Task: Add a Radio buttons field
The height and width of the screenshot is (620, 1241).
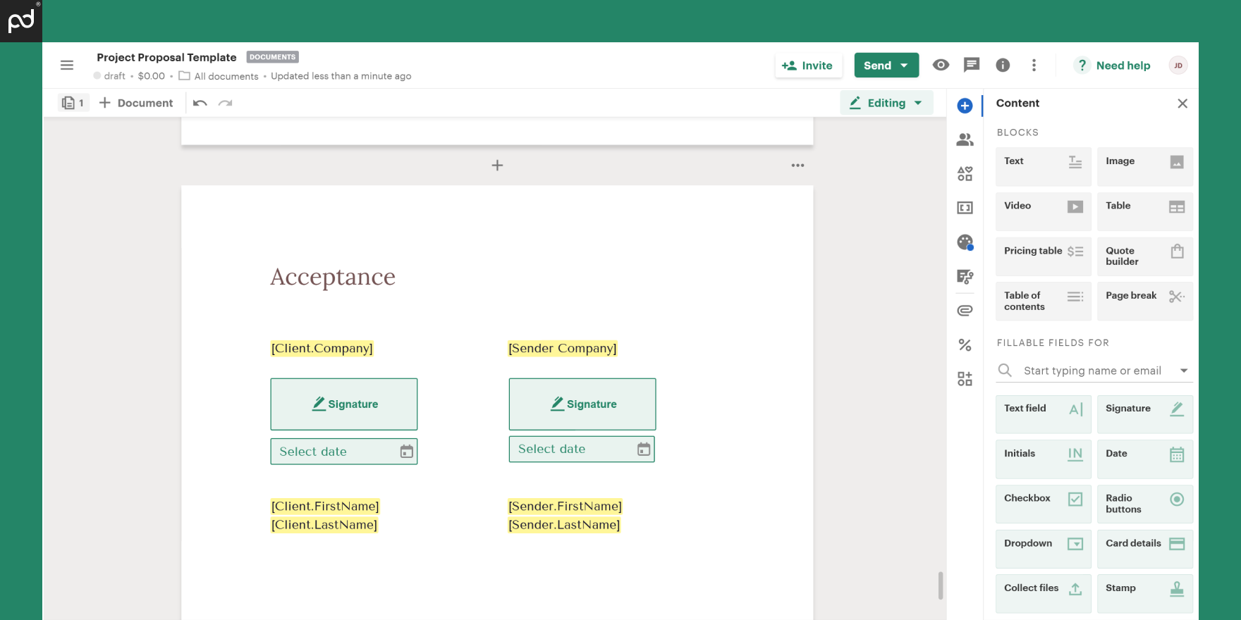Action: [1144, 504]
